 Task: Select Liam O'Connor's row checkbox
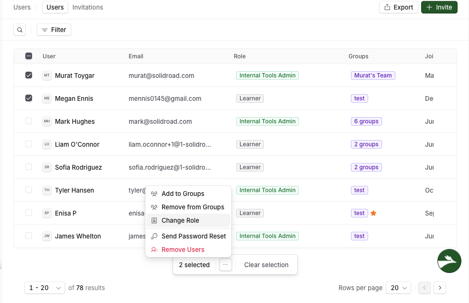coord(29,144)
